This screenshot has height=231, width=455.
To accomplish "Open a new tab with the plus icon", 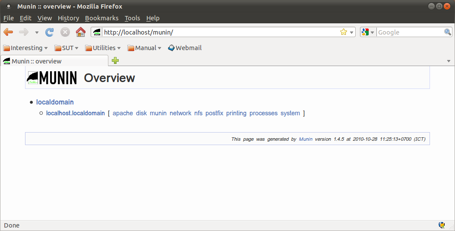I will 115,60.
